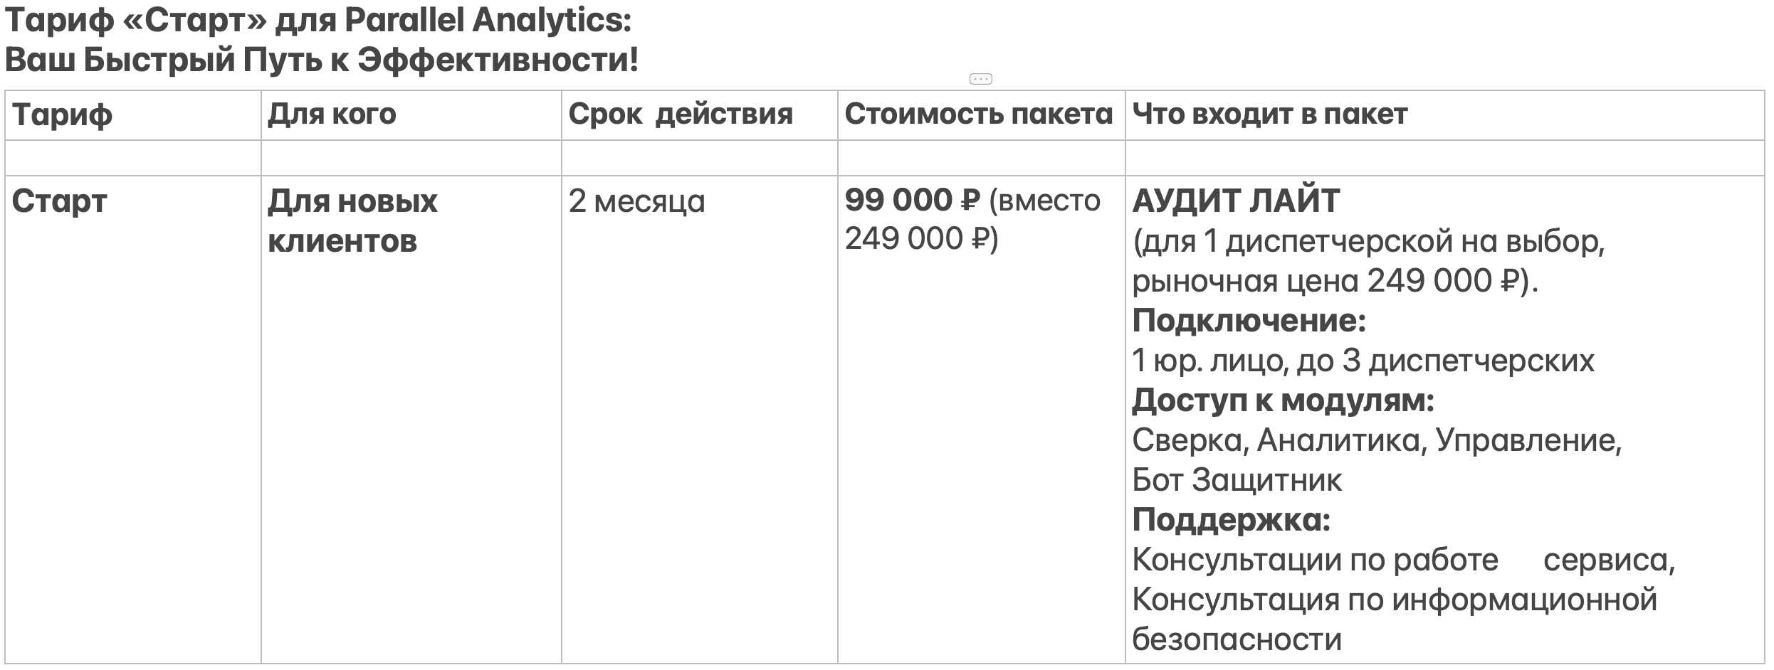Click the 'Стоимость пакета' header cell
Screen dimensions: 1774x670
point(982,115)
